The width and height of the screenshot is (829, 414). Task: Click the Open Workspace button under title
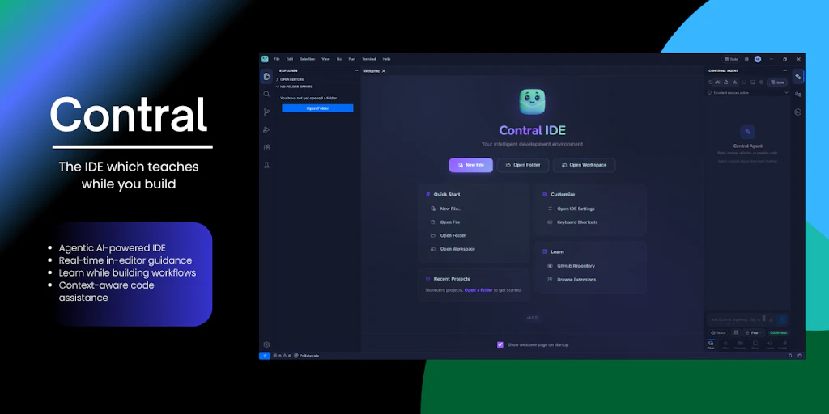(584, 165)
